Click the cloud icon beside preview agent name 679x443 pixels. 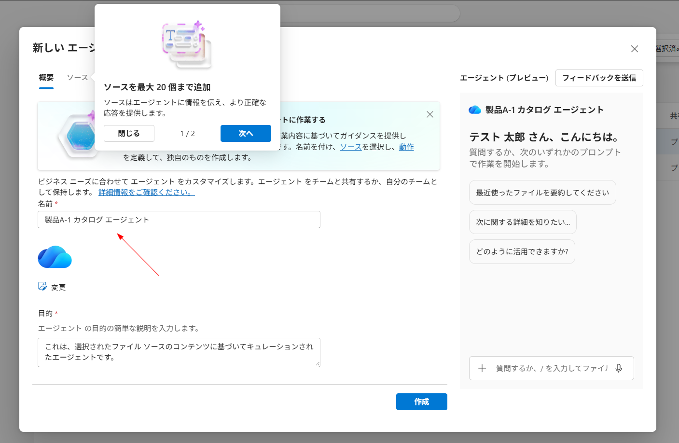click(475, 110)
